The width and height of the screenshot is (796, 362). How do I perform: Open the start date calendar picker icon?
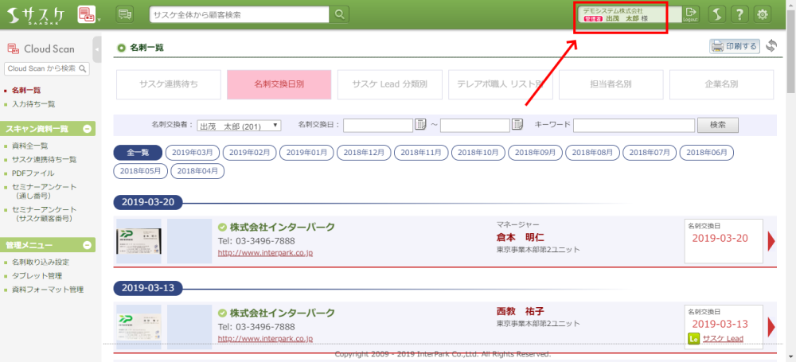pos(420,124)
